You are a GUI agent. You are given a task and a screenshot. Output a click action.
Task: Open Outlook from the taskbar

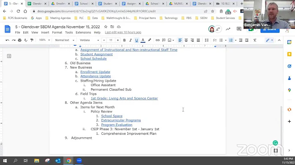(58, 161)
